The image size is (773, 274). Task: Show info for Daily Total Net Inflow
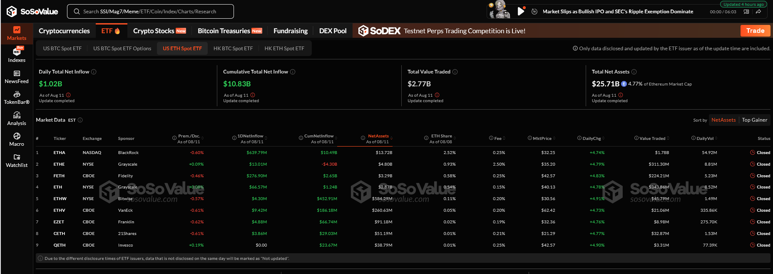pyautogui.click(x=94, y=72)
